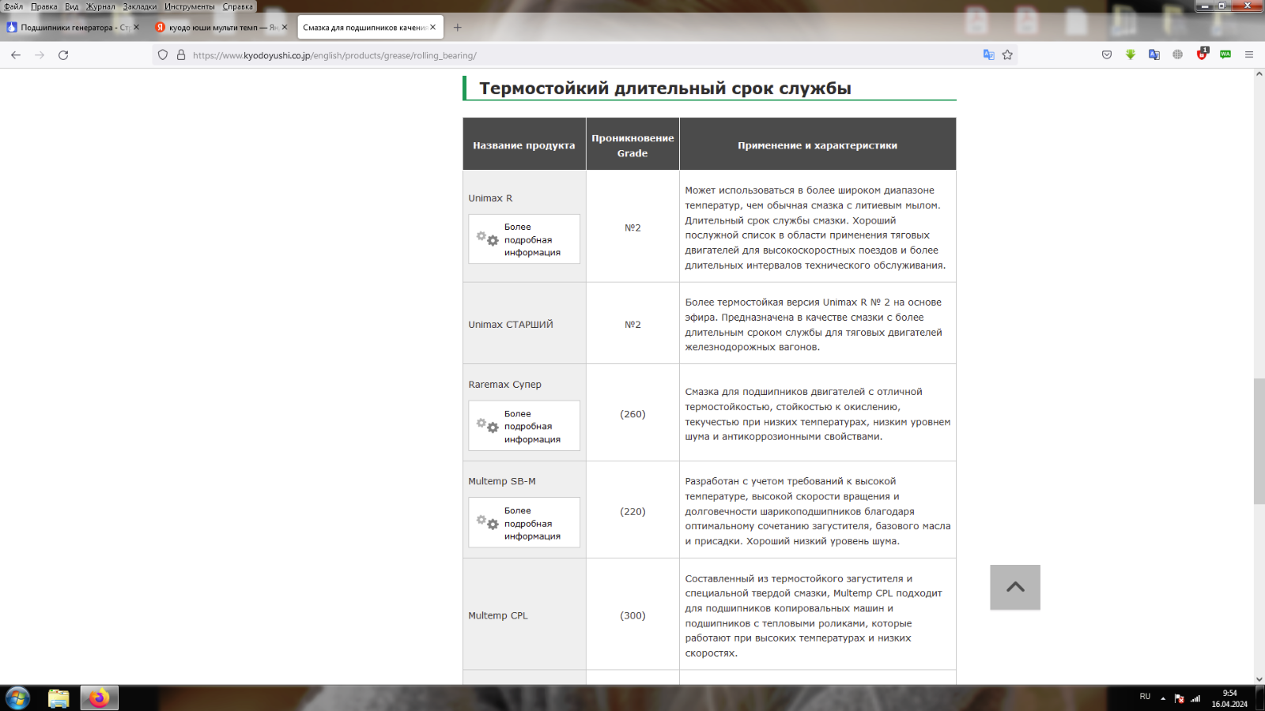Open the uBlock shield extension
The image size is (1265, 711).
click(x=1202, y=55)
